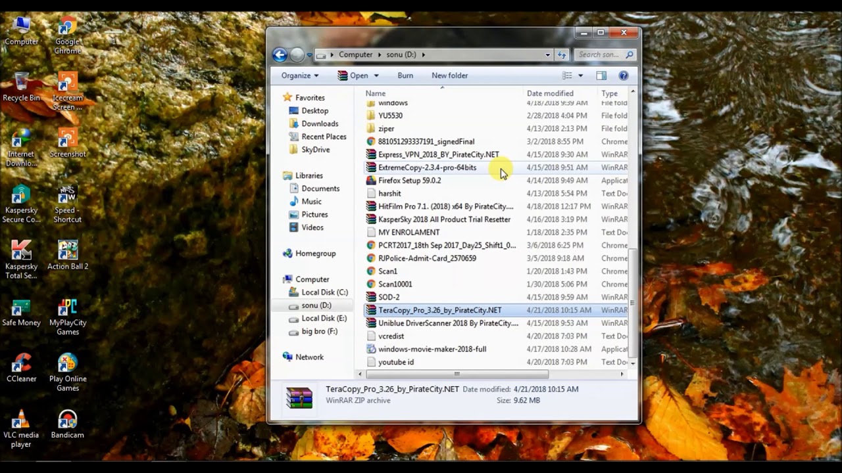Click the horizontal scrollbar of file list
This screenshot has width=842, height=473.
click(x=457, y=374)
